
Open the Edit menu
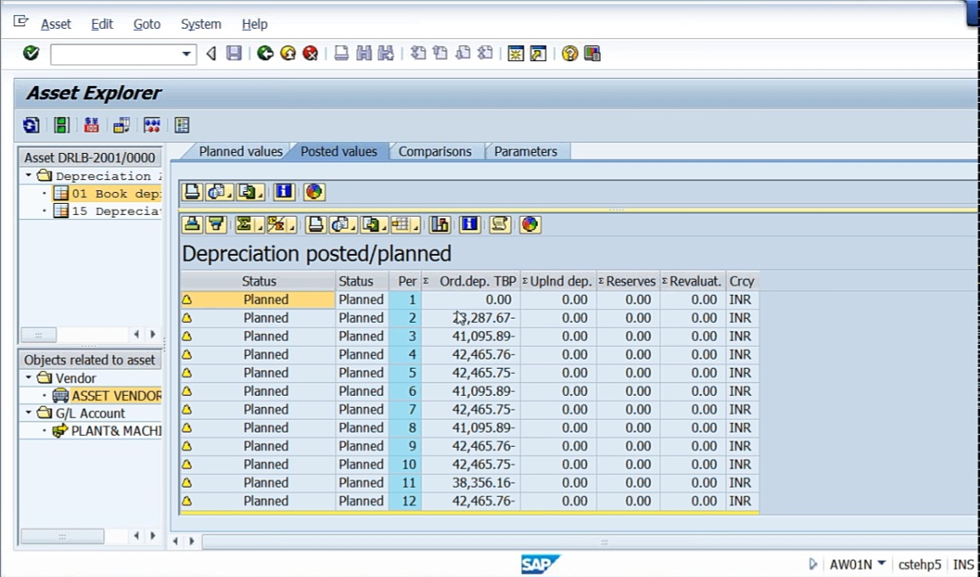102,25
